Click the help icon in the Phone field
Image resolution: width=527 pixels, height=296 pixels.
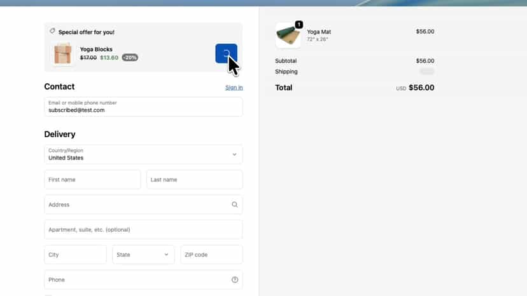point(235,279)
